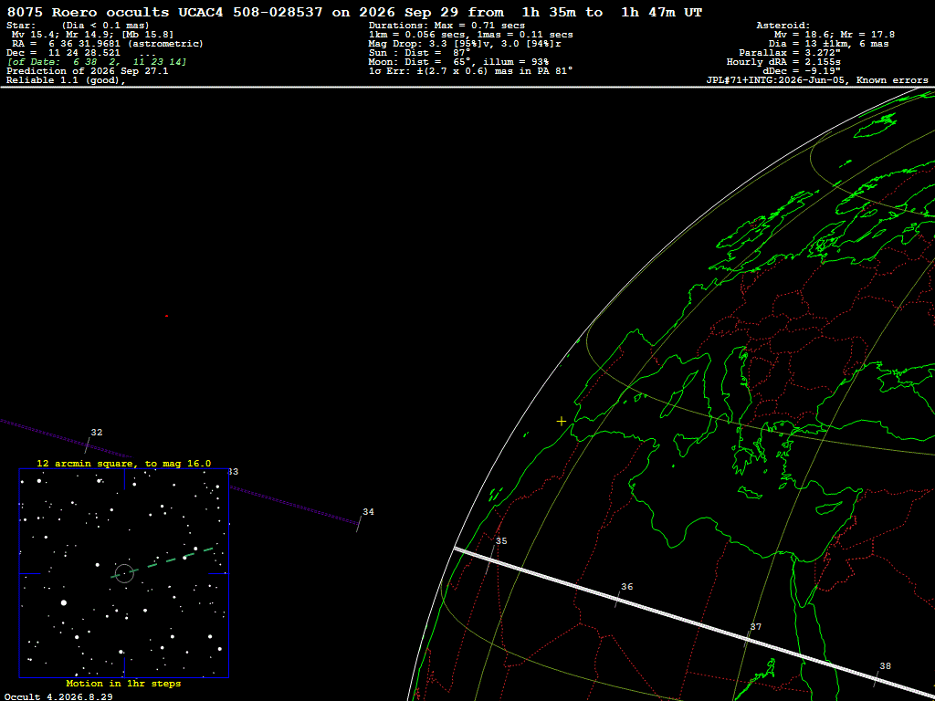This screenshot has height=701, width=935.
Task: Click the target star circle in the chart
Action: coord(124,573)
